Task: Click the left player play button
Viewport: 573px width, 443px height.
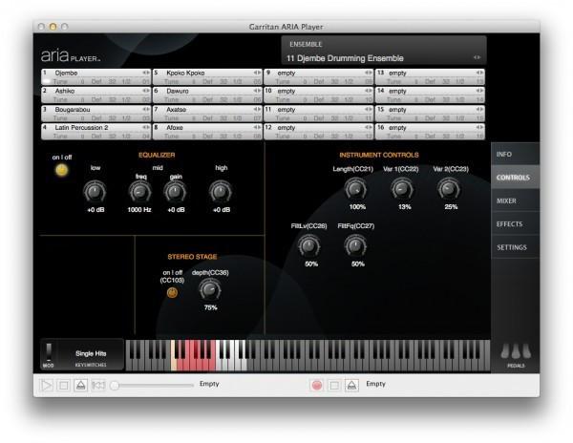Action: point(46,386)
